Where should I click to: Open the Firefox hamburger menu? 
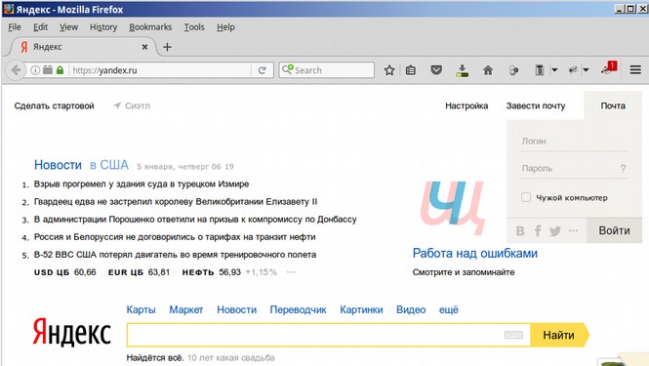tap(635, 70)
